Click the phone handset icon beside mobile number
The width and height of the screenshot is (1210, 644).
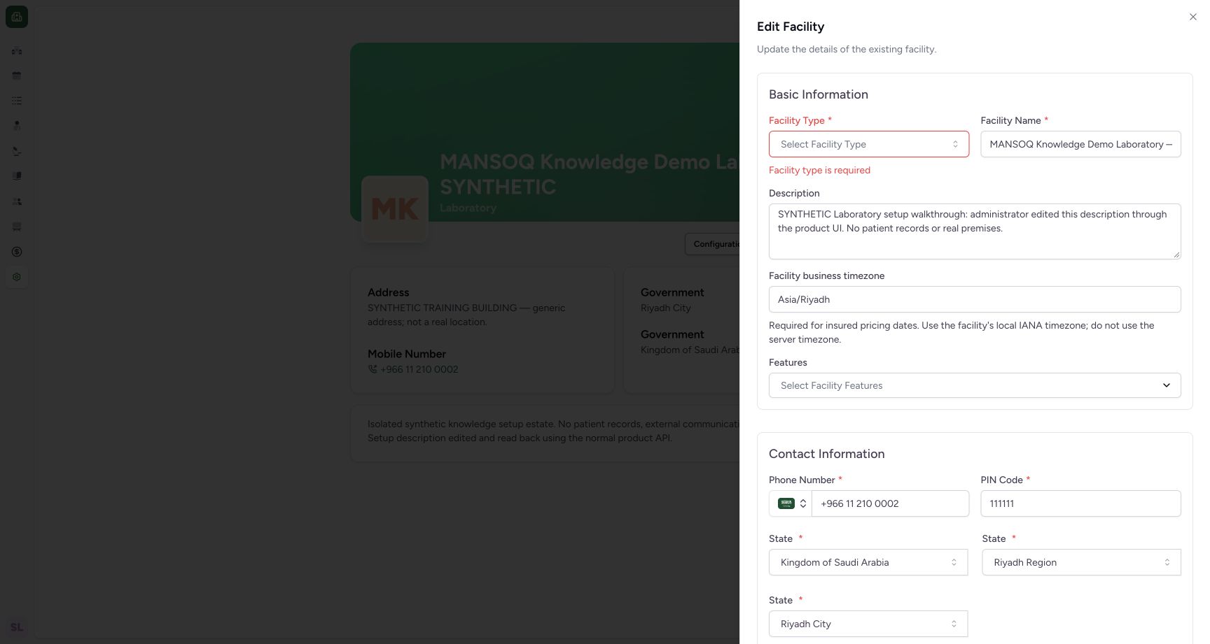[373, 369]
